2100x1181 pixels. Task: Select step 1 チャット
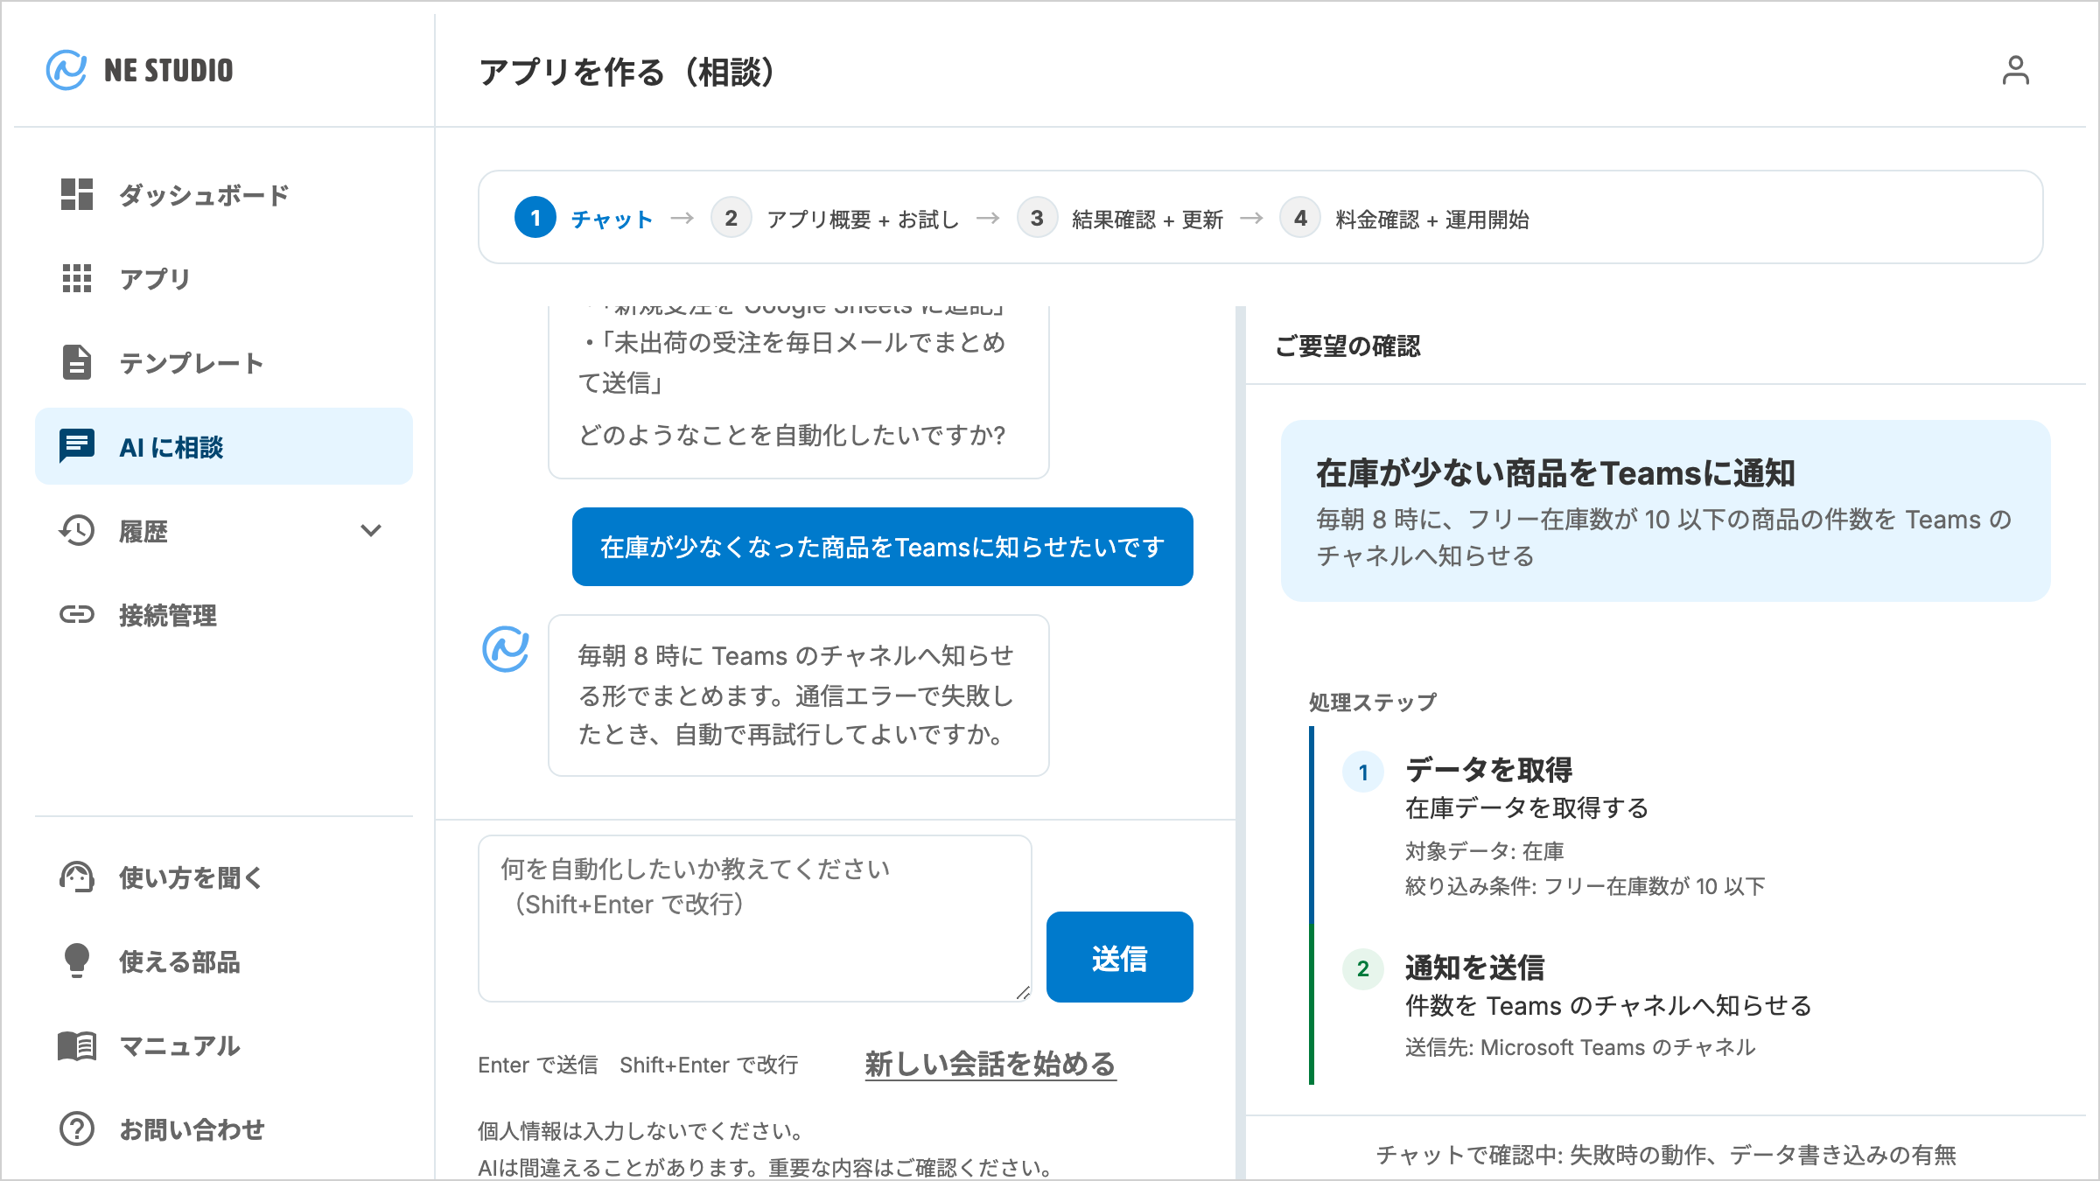584,218
